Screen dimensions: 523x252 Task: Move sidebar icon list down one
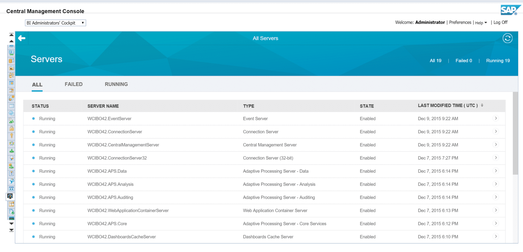[11, 223]
